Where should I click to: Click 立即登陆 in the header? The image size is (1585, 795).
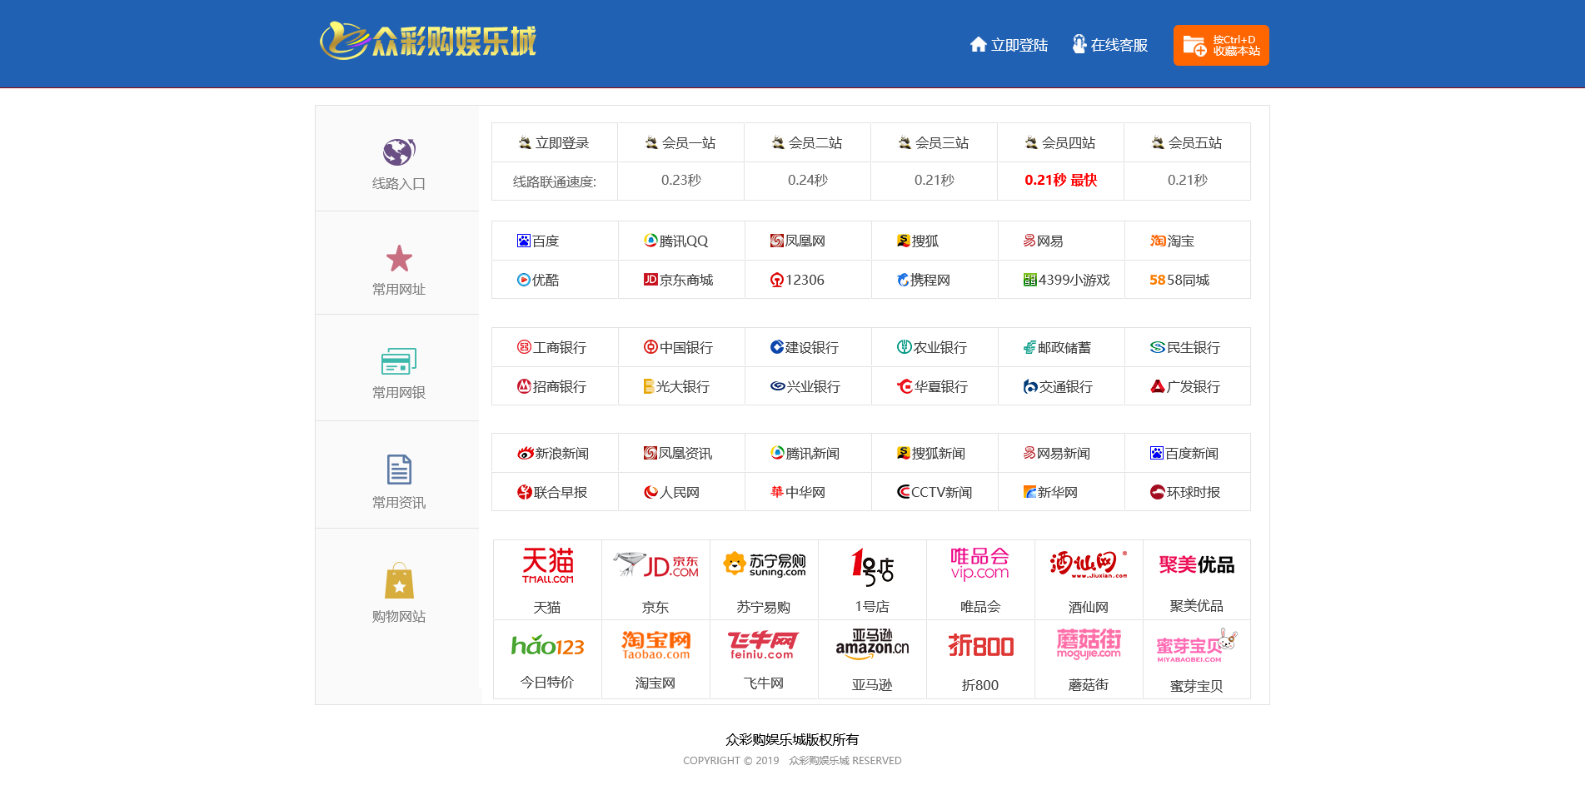[1009, 45]
